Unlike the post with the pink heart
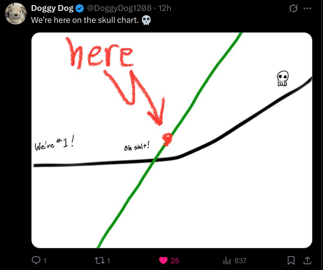This screenshot has height=270, width=323. pyautogui.click(x=163, y=260)
